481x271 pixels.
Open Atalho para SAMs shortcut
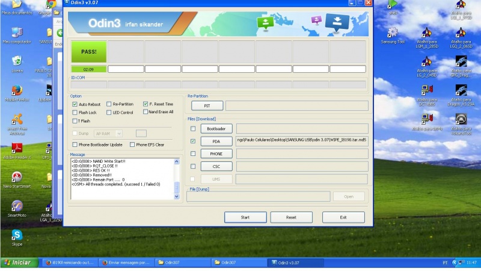coord(427,122)
